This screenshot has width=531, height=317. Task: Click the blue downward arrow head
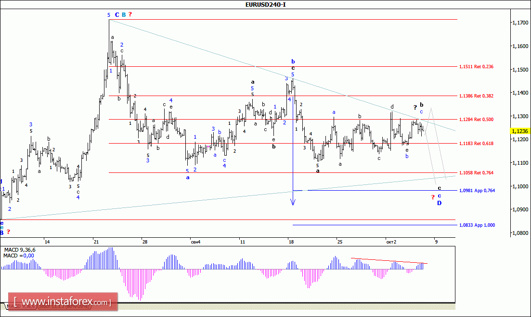(x=293, y=203)
